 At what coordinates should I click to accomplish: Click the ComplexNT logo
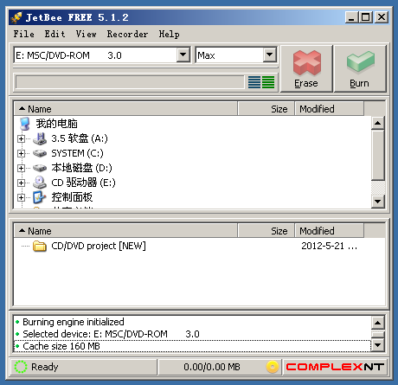[x=335, y=367]
